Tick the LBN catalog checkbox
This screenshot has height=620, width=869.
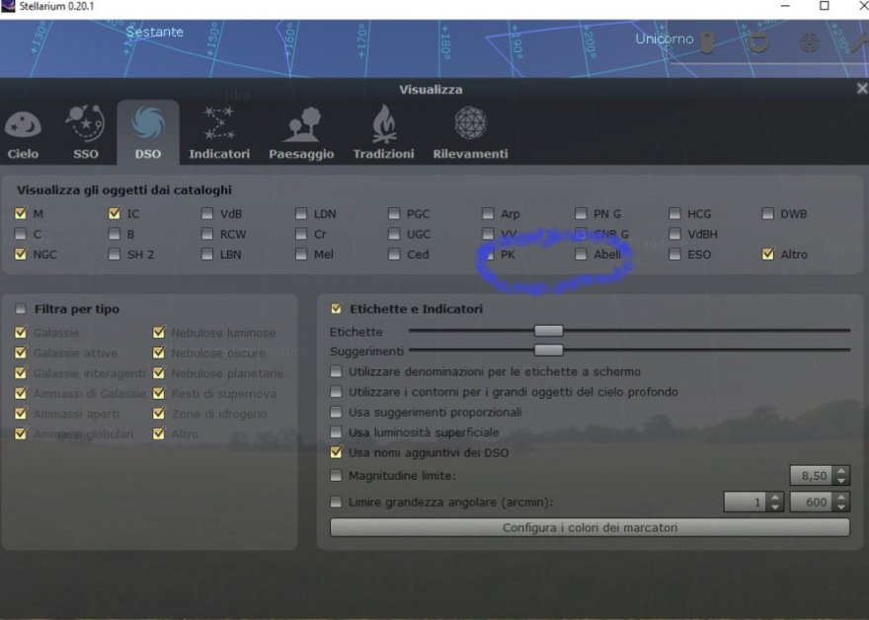tap(207, 254)
